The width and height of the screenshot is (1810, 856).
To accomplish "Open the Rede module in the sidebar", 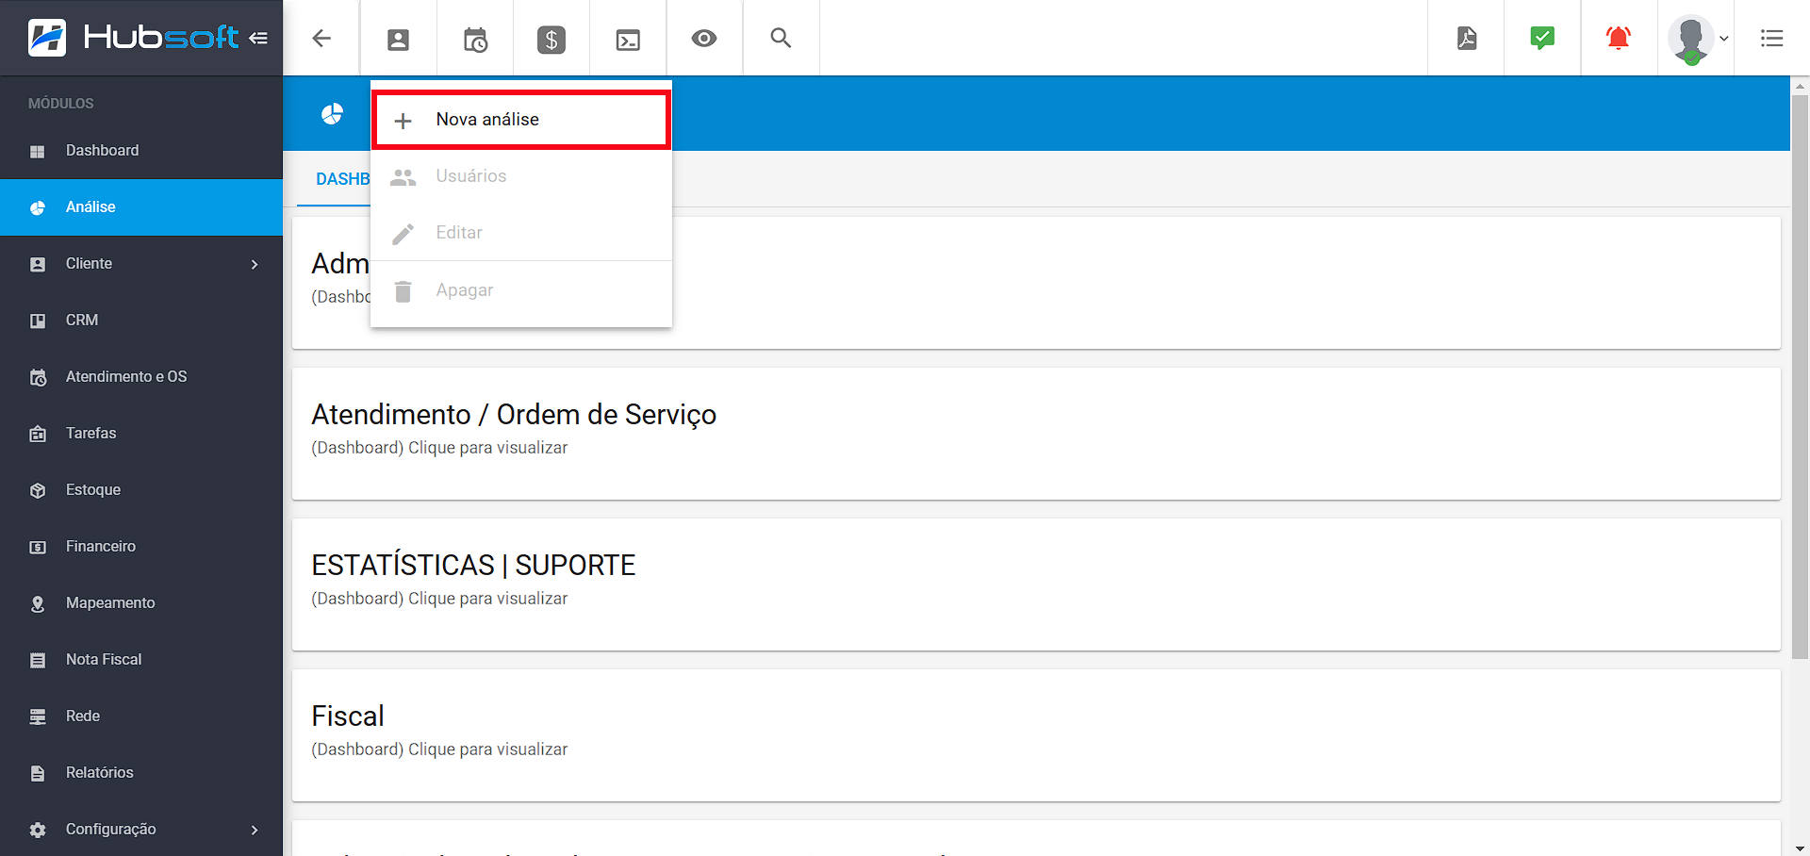I will (x=141, y=716).
